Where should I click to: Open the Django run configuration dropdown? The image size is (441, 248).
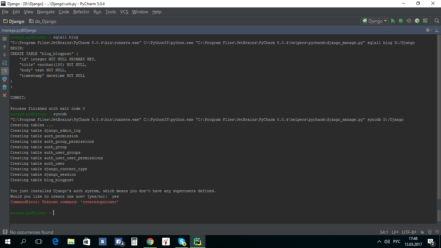[x=374, y=21]
